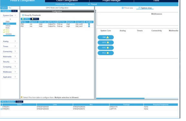Switch to the Clock Configuration tab

[x=67, y=1]
